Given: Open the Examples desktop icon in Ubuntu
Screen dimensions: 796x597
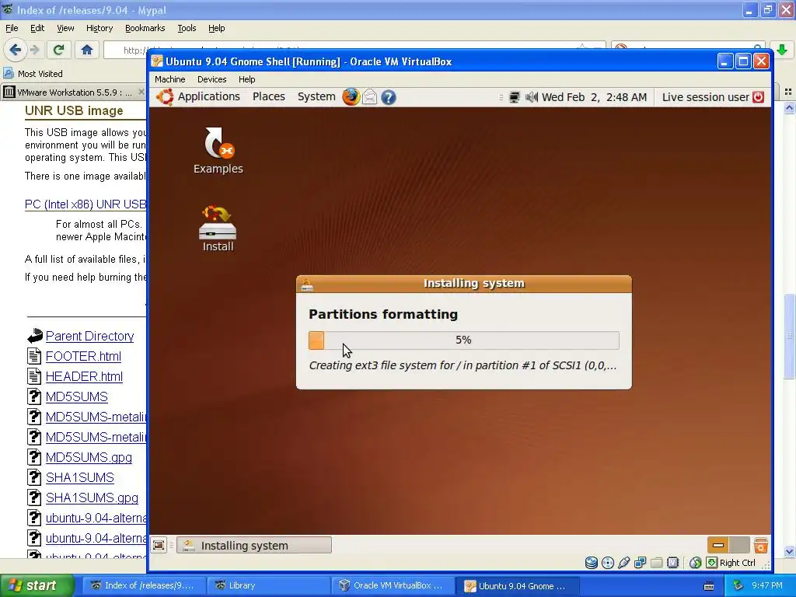Looking at the screenshot, I should (x=218, y=150).
